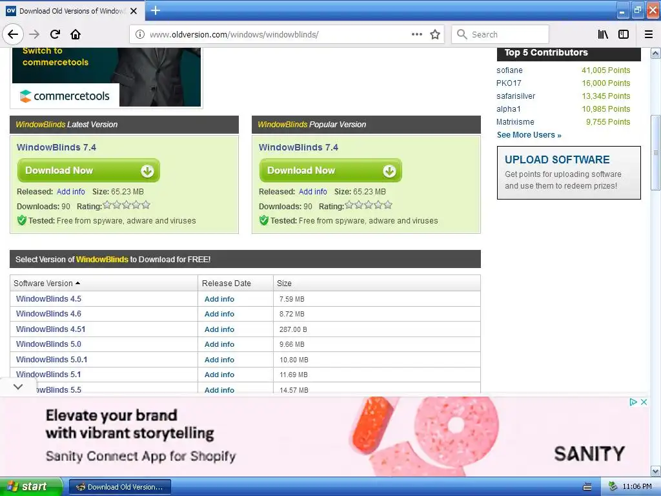Click Add info for WindowBlinds 5.0.1 row
Viewport: 661px width, 496px height.
(x=219, y=360)
